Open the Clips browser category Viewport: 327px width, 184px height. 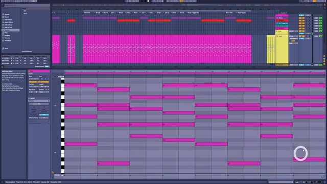pyautogui.click(x=6, y=33)
